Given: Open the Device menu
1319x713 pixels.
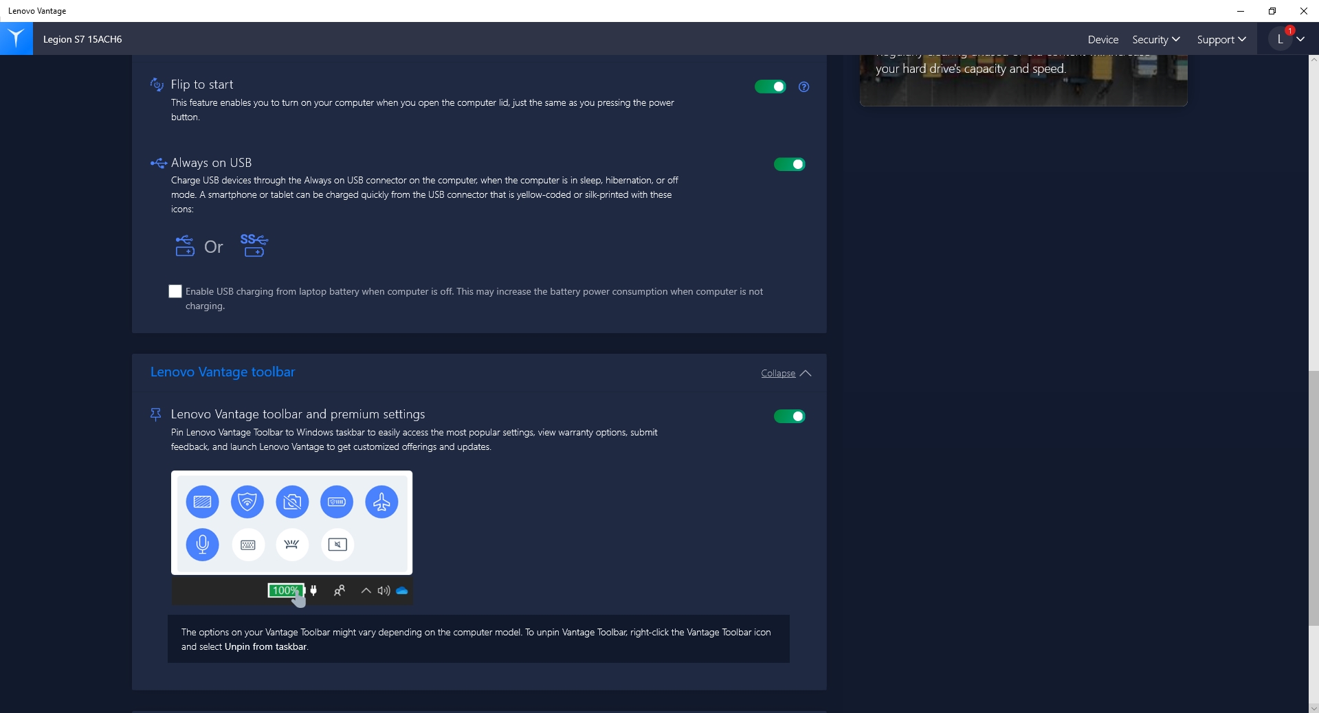Looking at the screenshot, I should click(1102, 40).
